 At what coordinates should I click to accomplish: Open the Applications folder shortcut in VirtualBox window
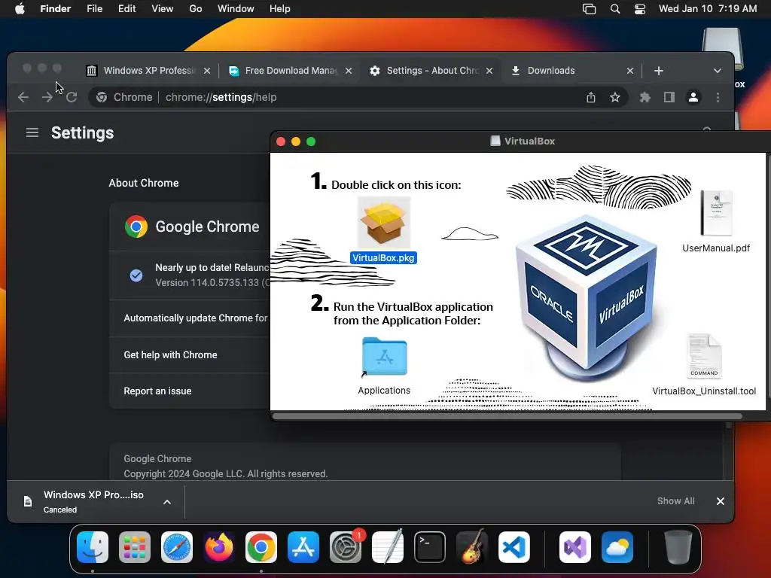[384, 357]
